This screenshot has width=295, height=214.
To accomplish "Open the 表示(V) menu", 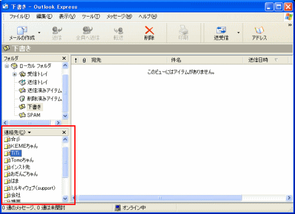I will pyautogui.click(x=67, y=17).
